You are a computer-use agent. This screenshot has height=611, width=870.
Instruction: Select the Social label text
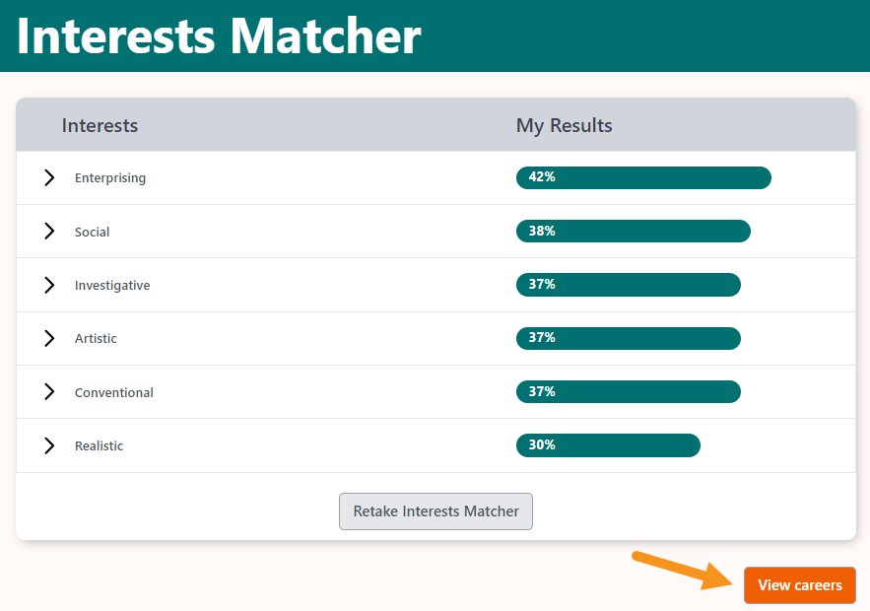tap(93, 232)
